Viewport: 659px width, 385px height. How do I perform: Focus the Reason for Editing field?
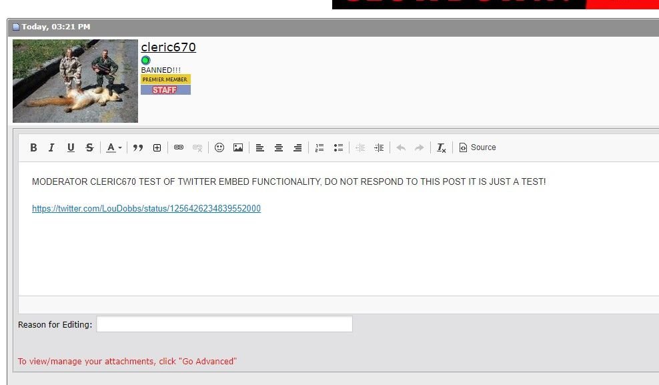point(224,324)
